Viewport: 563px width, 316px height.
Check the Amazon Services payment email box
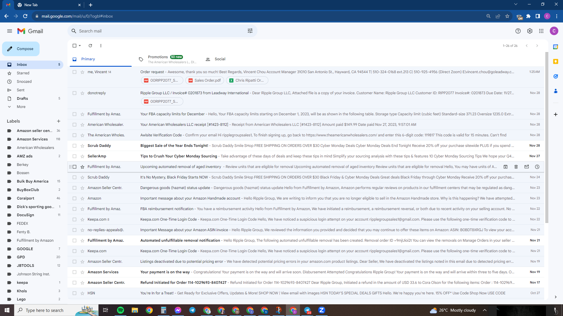tap(74, 272)
